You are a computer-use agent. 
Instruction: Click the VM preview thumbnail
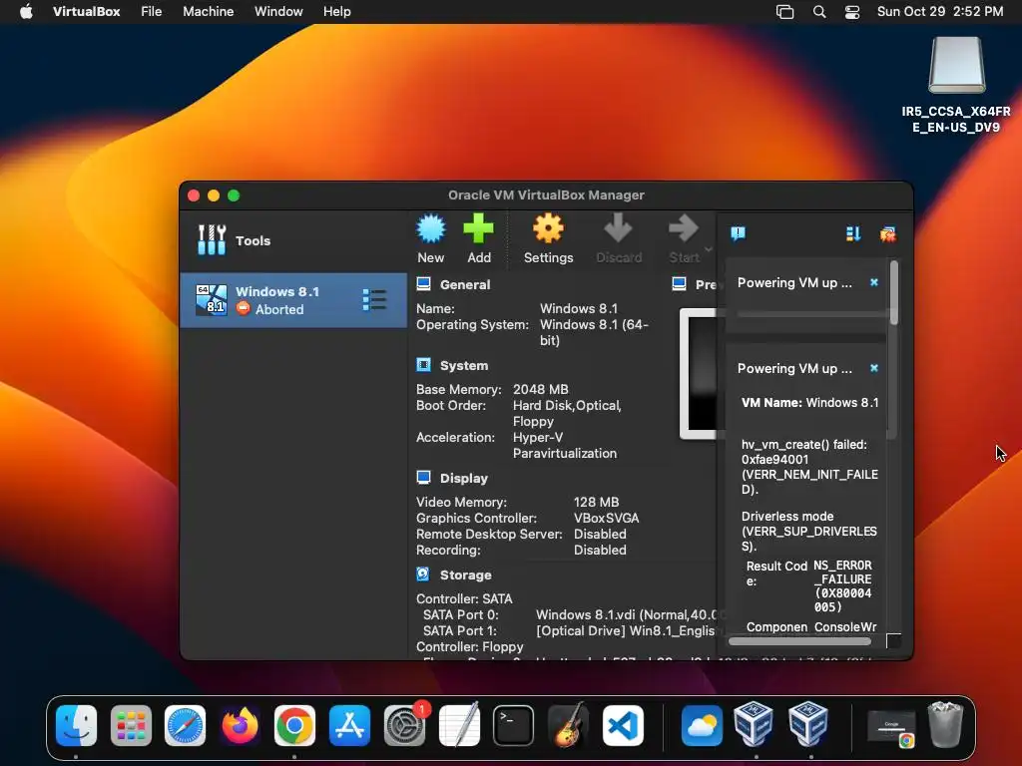click(699, 373)
